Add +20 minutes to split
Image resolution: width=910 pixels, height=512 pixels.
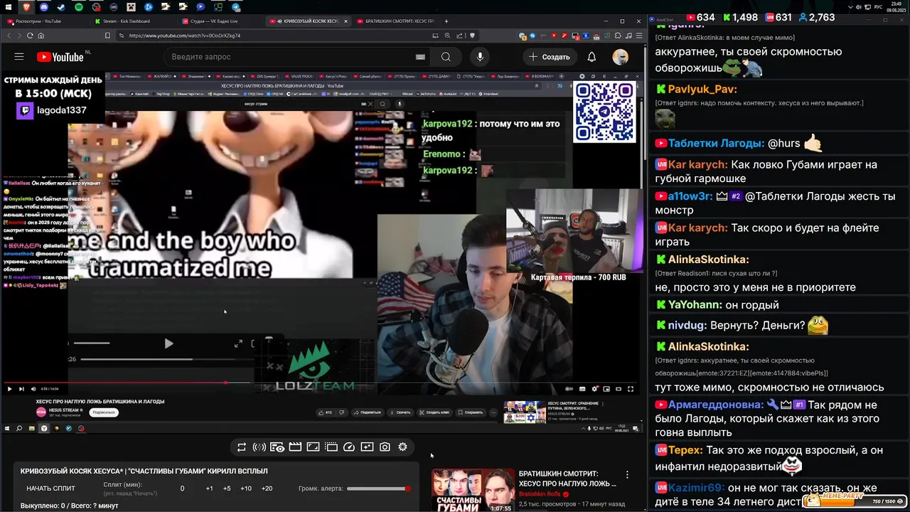click(x=267, y=489)
